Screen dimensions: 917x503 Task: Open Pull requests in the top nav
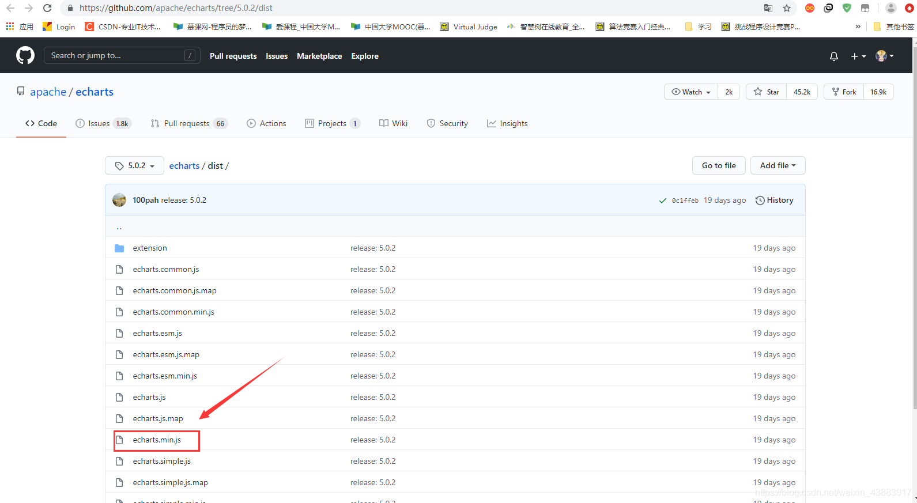coord(233,56)
